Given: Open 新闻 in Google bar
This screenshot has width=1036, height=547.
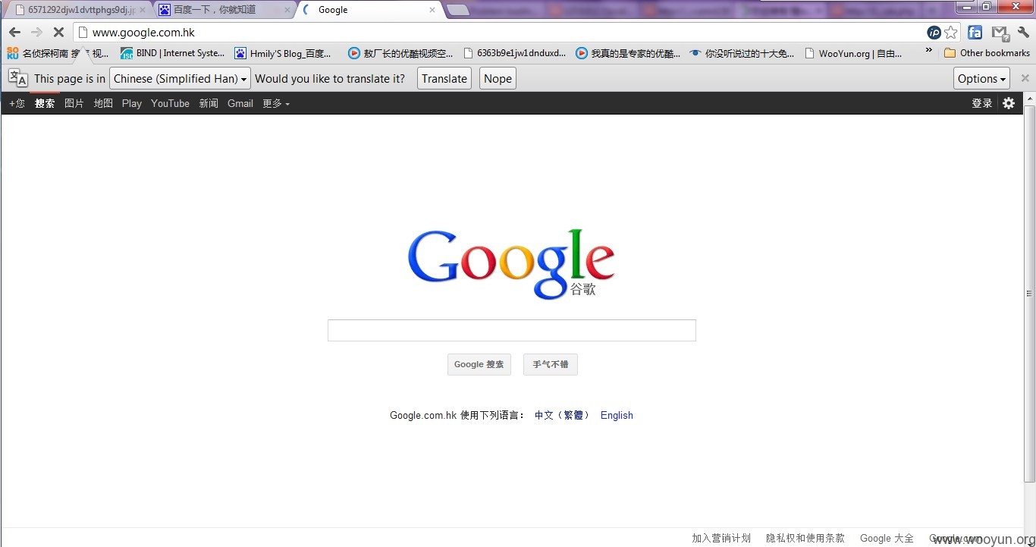Looking at the screenshot, I should pyautogui.click(x=209, y=103).
